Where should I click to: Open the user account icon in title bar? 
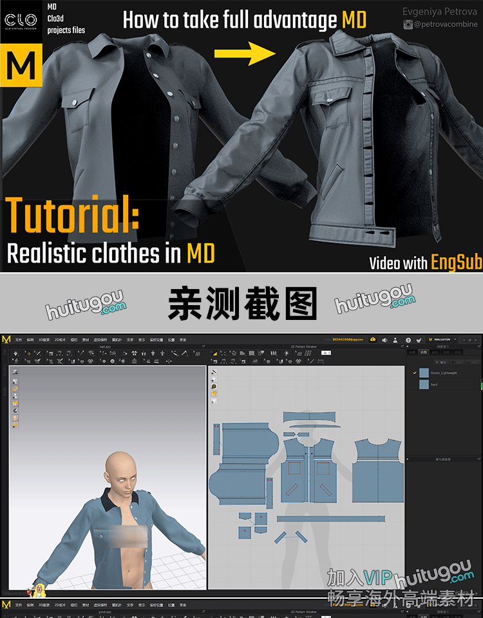(395, 340)
